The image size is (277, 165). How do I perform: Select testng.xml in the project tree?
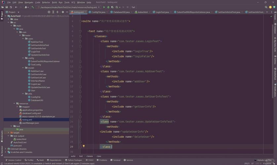[27, 119]
